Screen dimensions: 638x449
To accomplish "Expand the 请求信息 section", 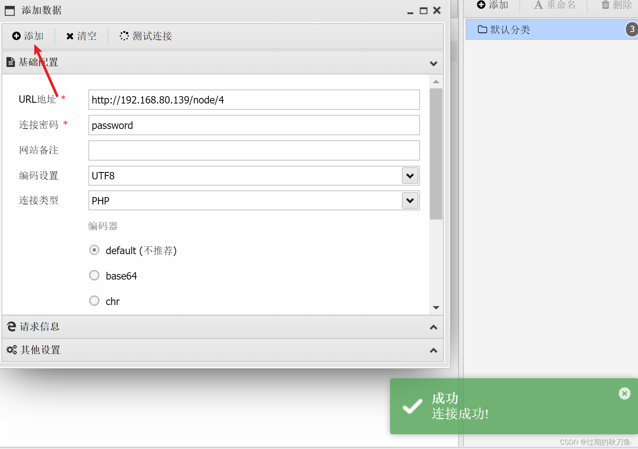I will [x=434, y=327].
